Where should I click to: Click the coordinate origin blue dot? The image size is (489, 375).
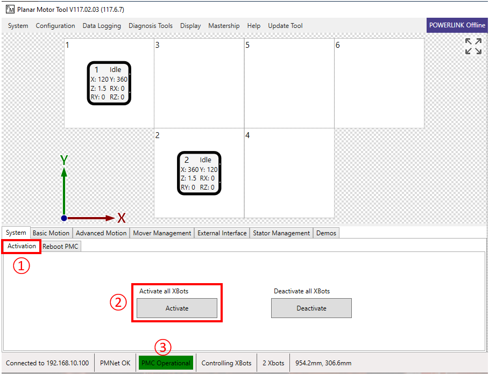point(64,218)
